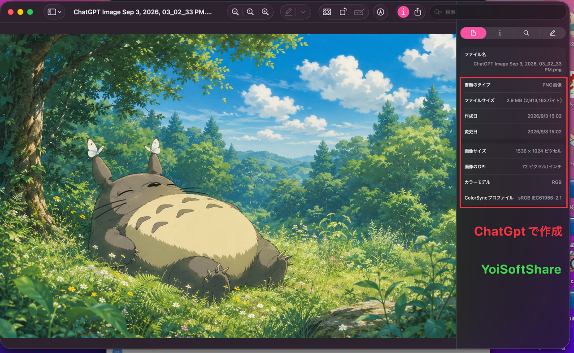Click the 作成日 creation date value

[x=544, y=116]
